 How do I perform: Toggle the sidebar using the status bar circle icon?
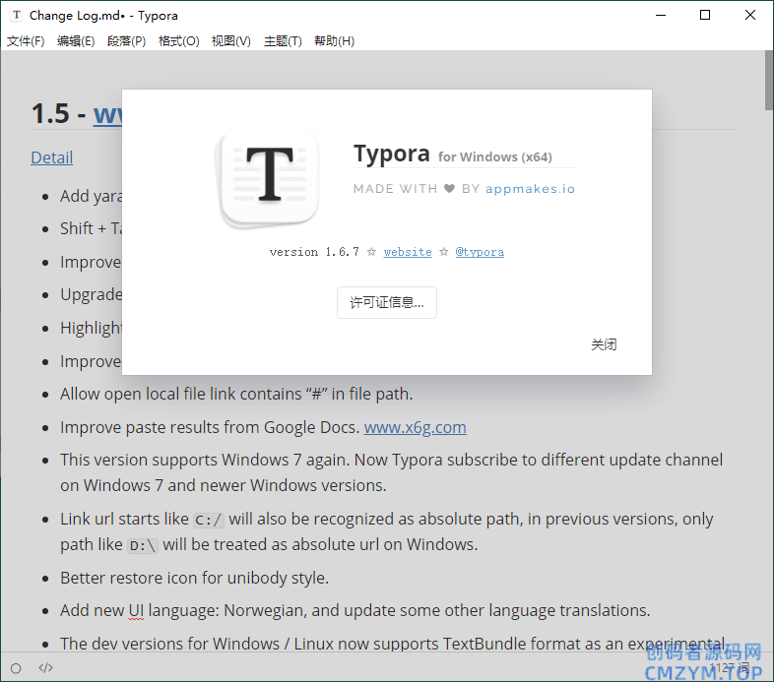pos(16,668)
